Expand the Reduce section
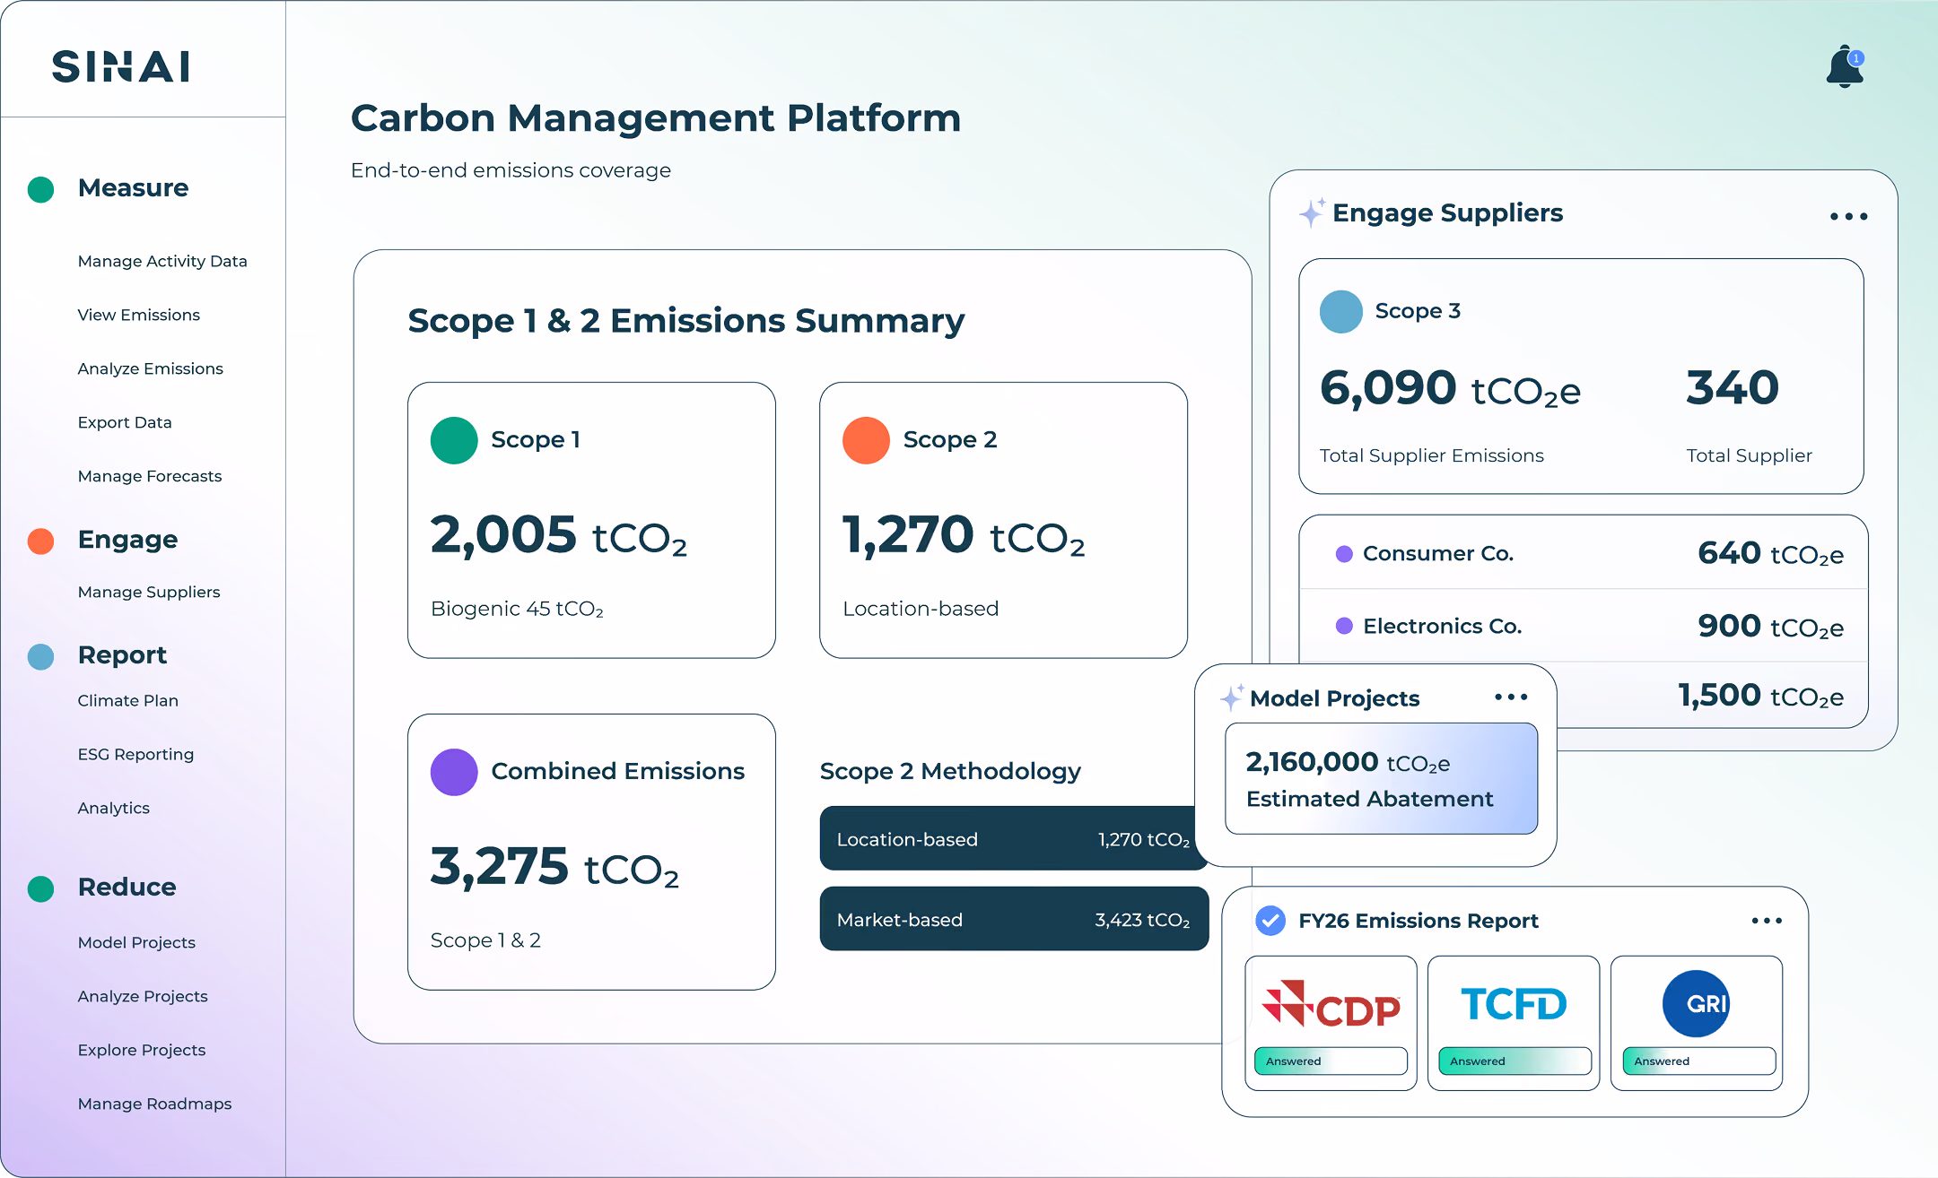Viewport: 1938px width, 1178px height. [x=127, y=888]
